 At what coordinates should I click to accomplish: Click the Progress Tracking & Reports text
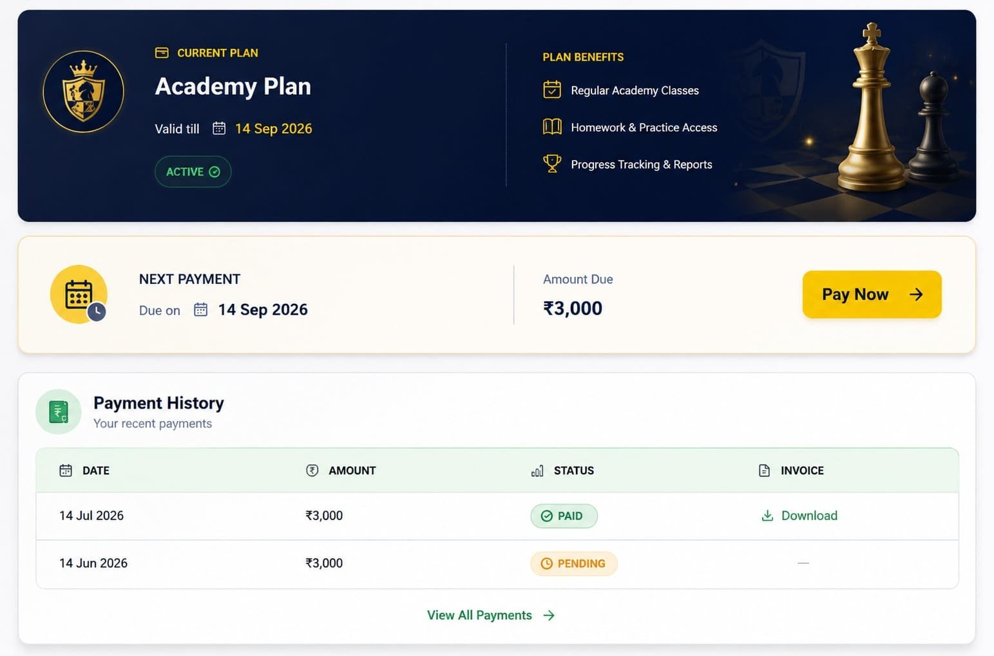pos(642,165)
